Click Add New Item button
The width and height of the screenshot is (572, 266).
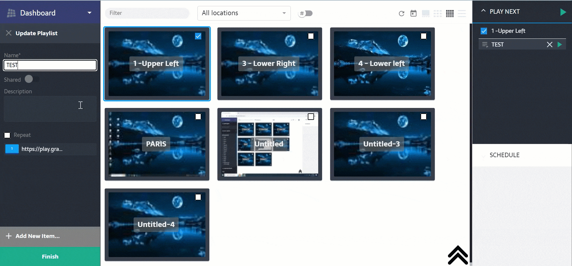click(38, 236)
